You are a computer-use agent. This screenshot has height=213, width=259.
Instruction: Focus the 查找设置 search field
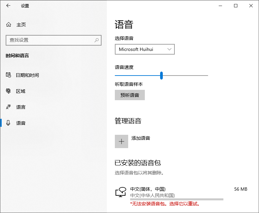click(54, 40)
